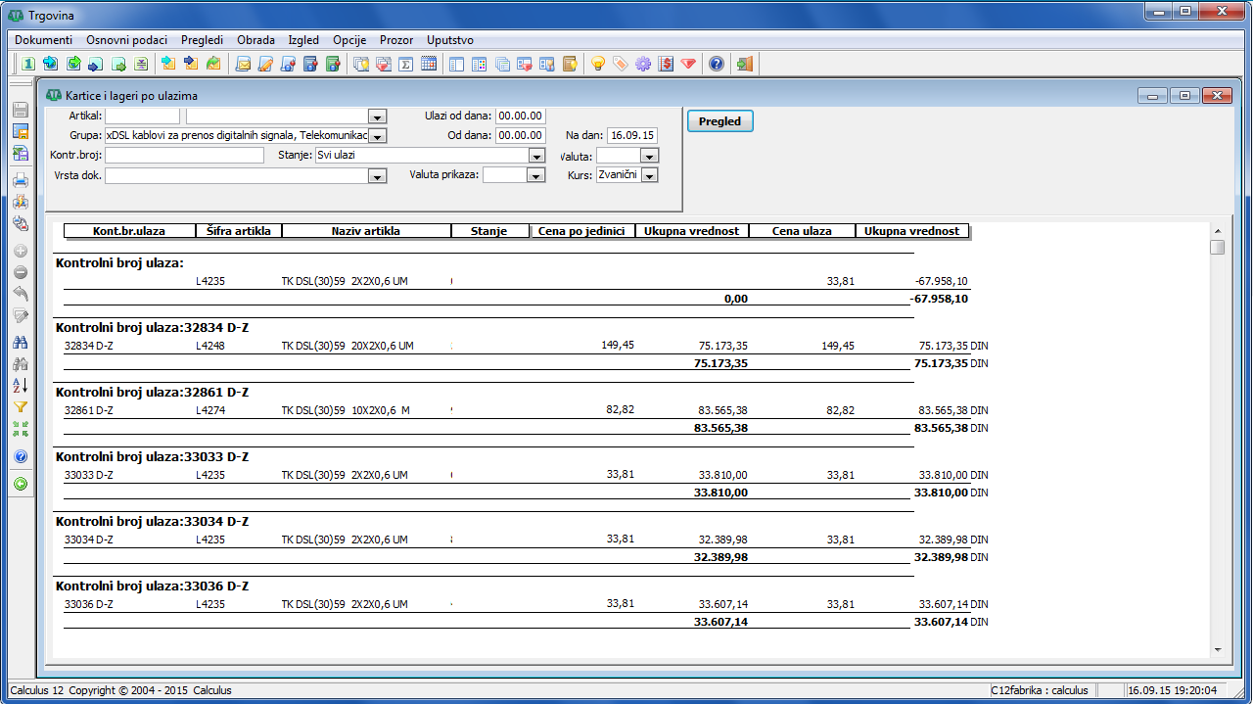Click the Naziv artikla column header

click(x=366, y=231)
